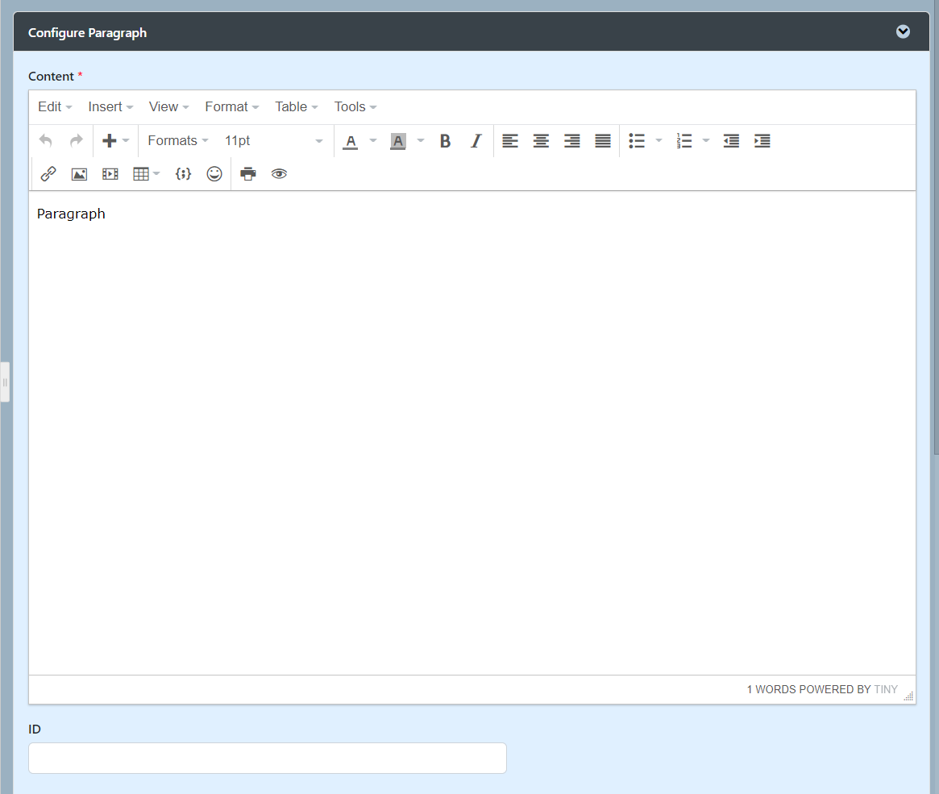This screenshot has width=939, height=794.
Task: Click the Insert image icon
Action: (79, 174)
